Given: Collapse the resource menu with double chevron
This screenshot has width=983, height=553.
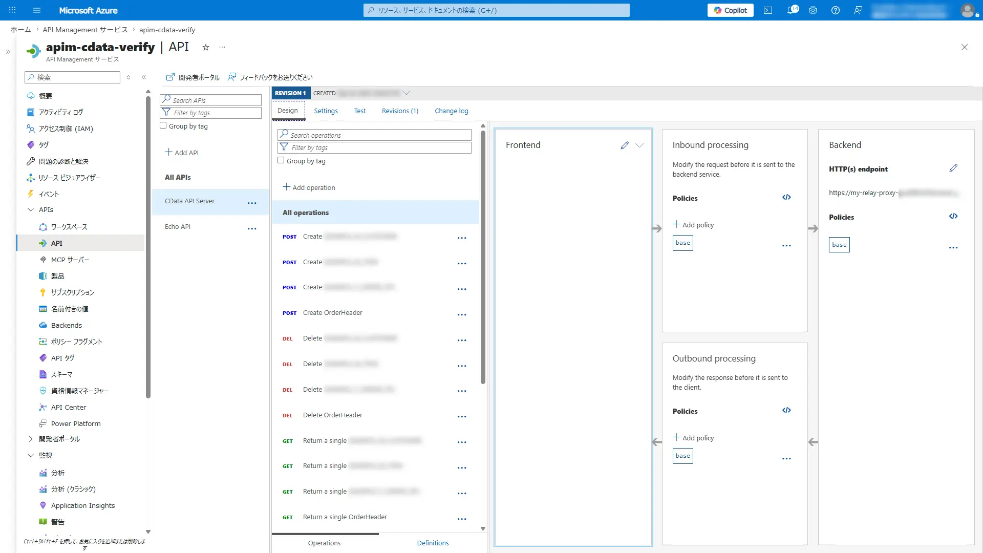Looking at the screenshot, I should click(144, 77).
